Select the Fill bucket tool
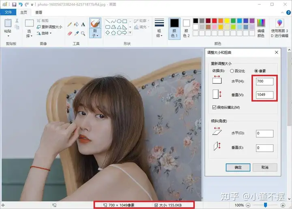292x209 pixels. [x=76, y=25]
